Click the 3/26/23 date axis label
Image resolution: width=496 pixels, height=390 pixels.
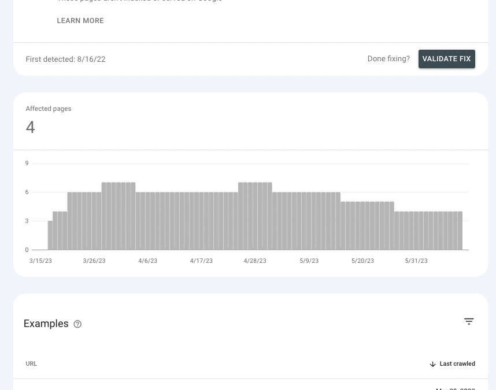click(94, 261)
